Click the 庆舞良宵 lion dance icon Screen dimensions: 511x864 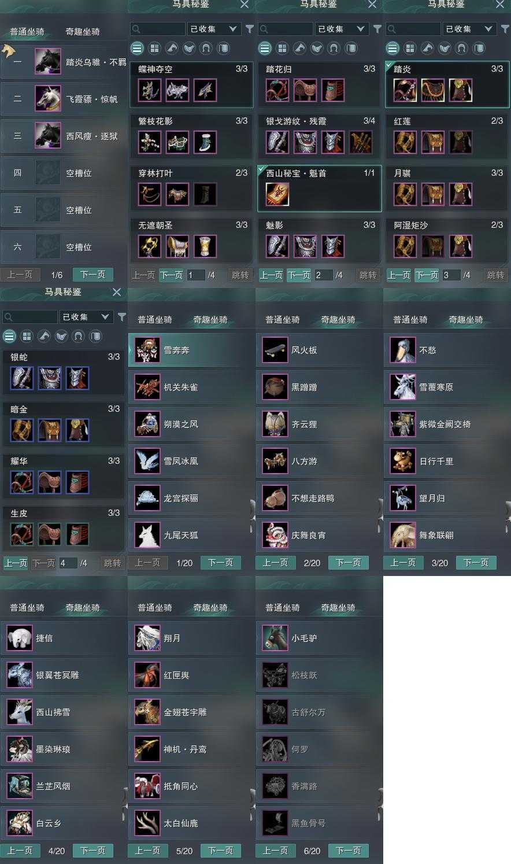275,535
